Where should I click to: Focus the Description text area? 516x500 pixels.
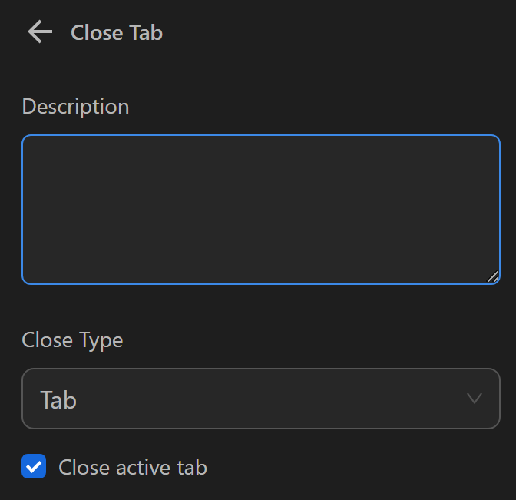(x=261, y=210)
